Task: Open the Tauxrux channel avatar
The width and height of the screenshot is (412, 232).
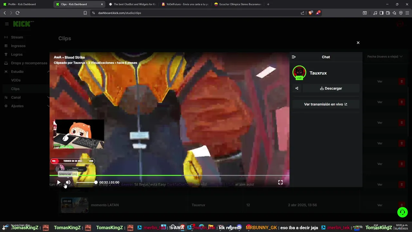Action: 299,72
